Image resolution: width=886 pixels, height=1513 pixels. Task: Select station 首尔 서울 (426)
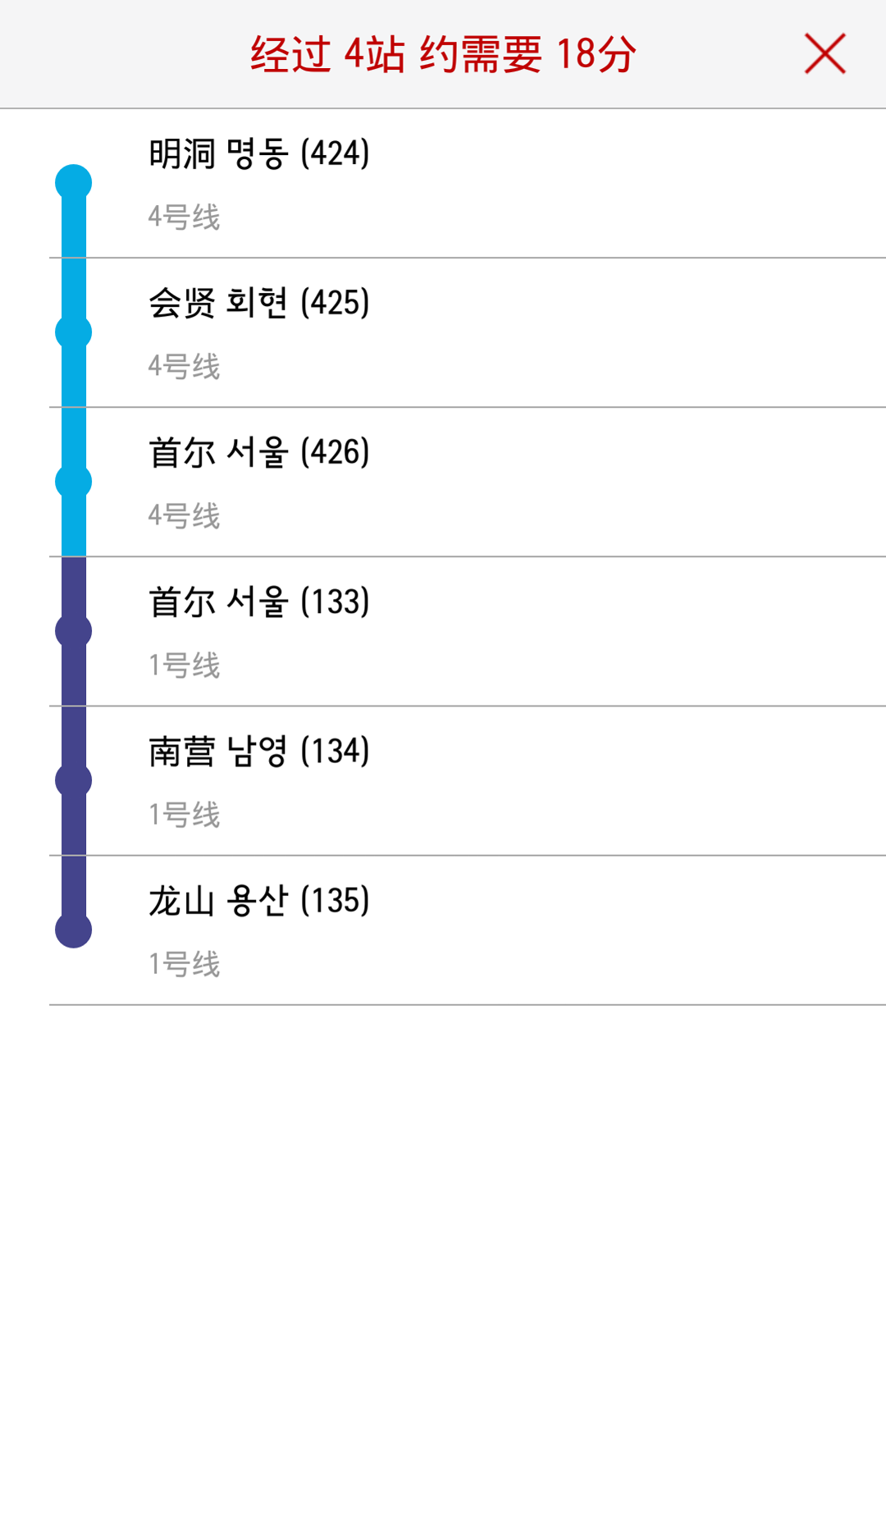[x=259, y=453]
